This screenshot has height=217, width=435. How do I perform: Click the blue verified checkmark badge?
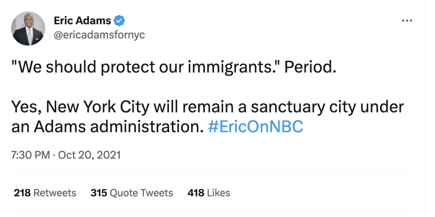120,21
